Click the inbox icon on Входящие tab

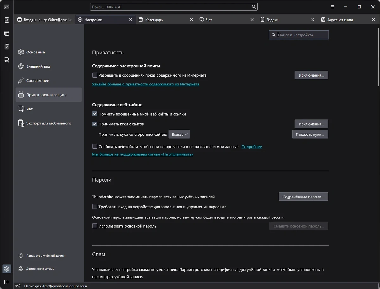20,20
